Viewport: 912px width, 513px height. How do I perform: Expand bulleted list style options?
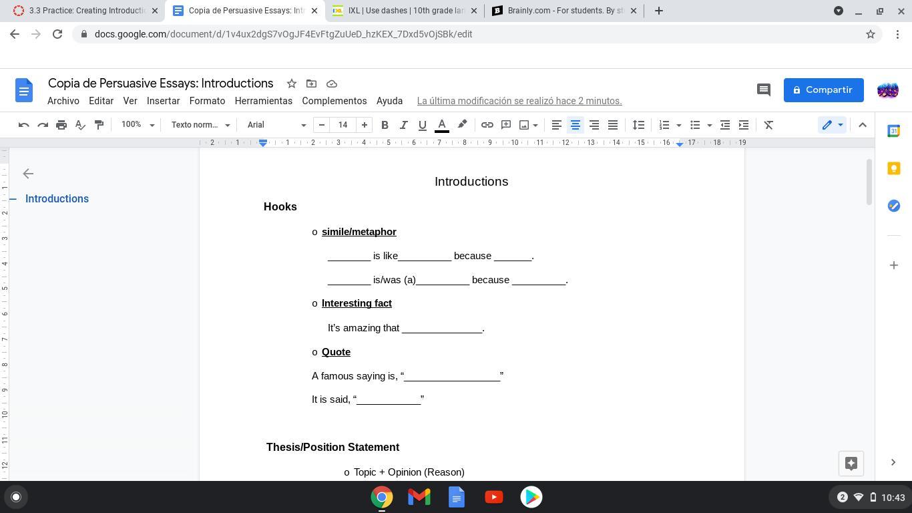coord(709,125)
